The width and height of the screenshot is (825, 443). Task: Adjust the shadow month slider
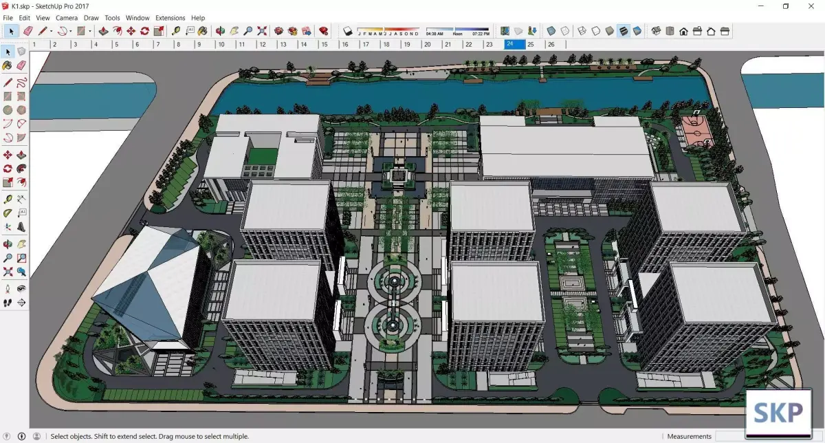[389, 32]
